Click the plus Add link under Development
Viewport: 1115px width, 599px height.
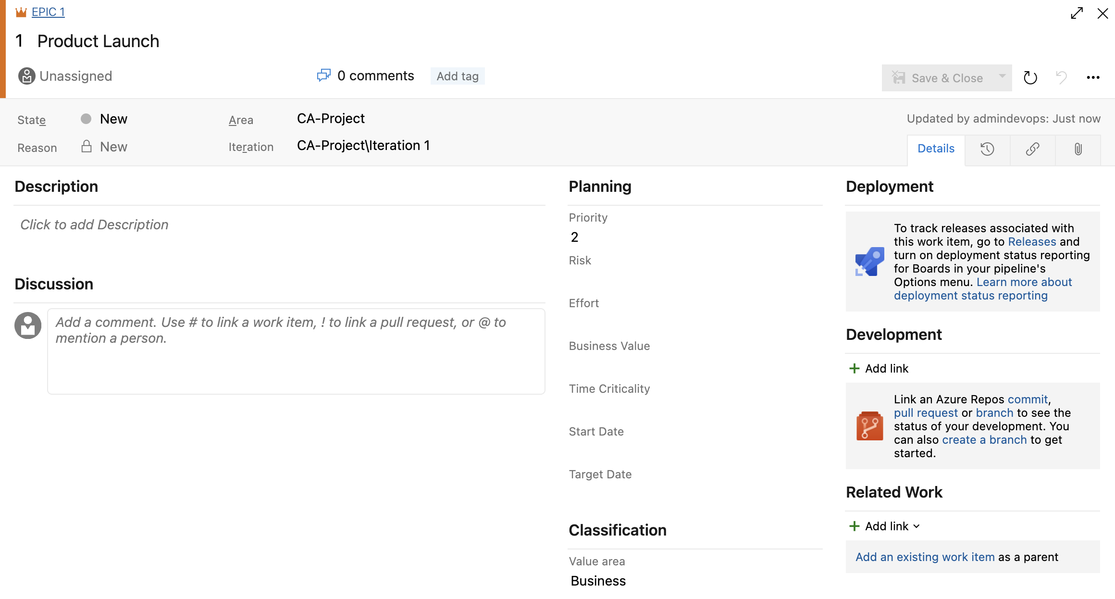pos(854,368)
